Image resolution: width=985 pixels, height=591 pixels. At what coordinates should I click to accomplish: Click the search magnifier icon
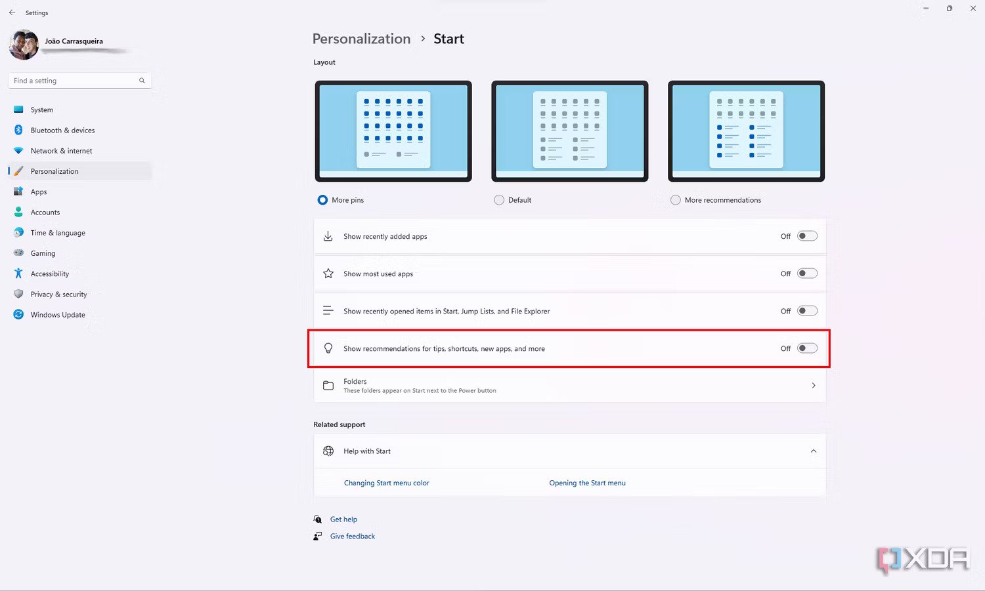(142, 81)
